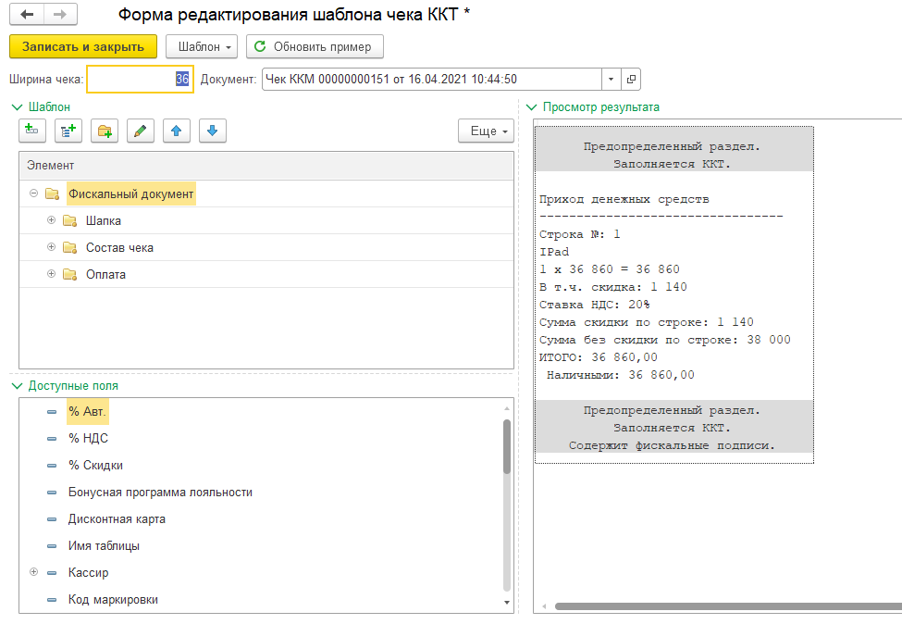Select the Состав чека row

266,247
